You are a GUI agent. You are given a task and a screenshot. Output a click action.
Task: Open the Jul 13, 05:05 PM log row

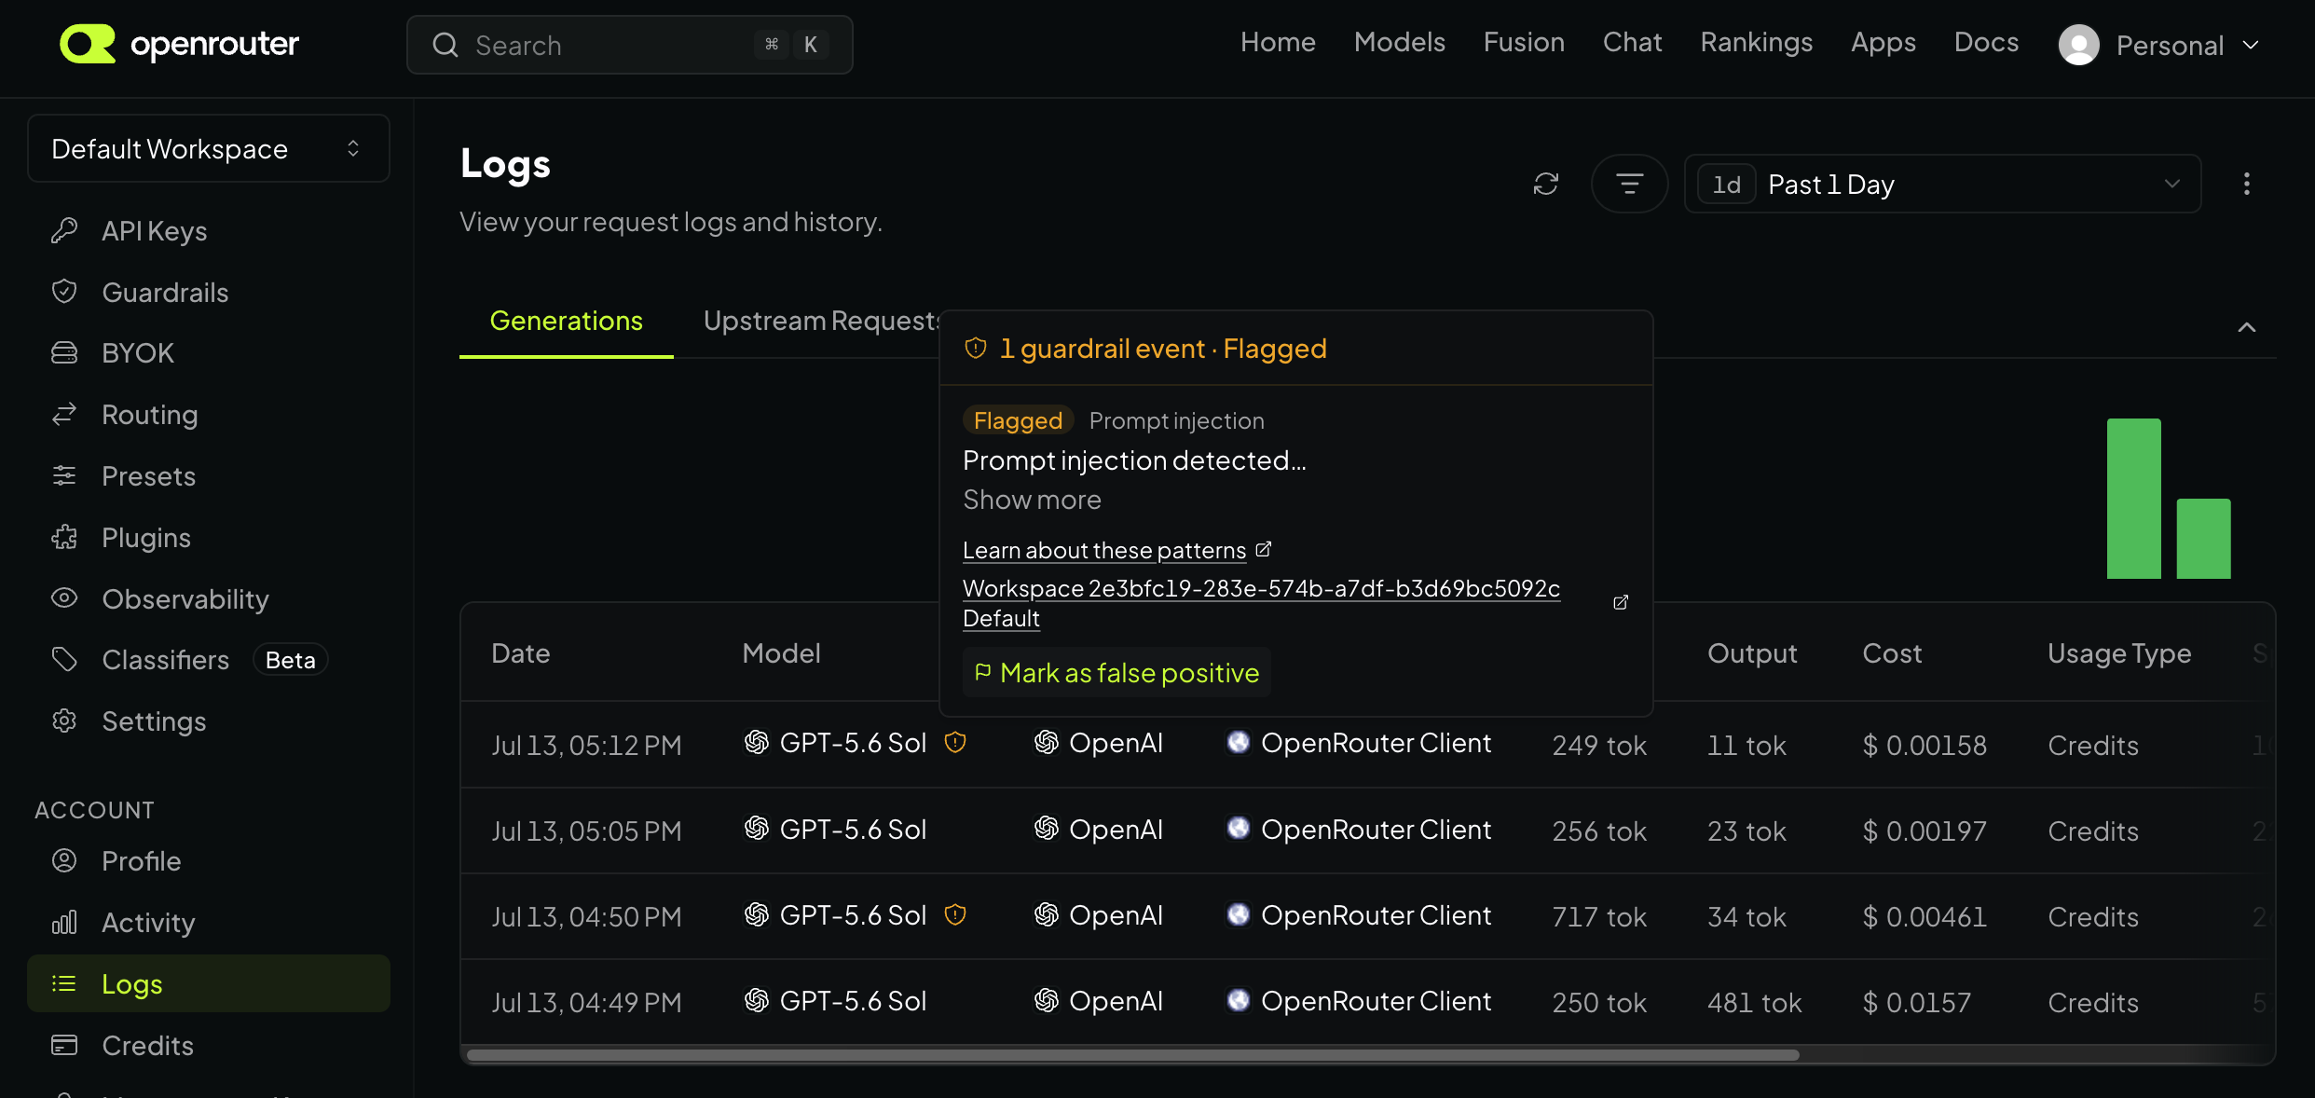[x=1367, y=830]
